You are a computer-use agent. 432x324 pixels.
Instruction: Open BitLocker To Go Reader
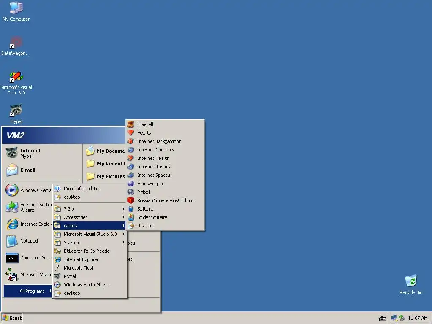click(90, 251)
